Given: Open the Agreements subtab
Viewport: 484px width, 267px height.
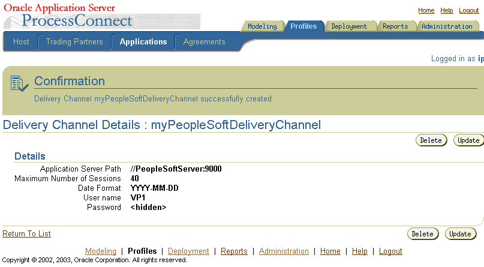Looking at the screenshot, I should pos(204,41).
